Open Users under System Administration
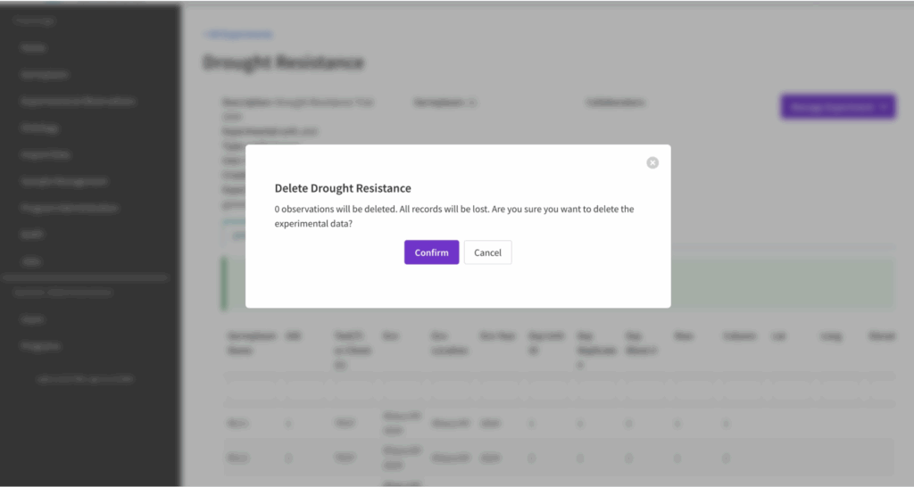The image size is (914, 487). (x=33, y=318)
